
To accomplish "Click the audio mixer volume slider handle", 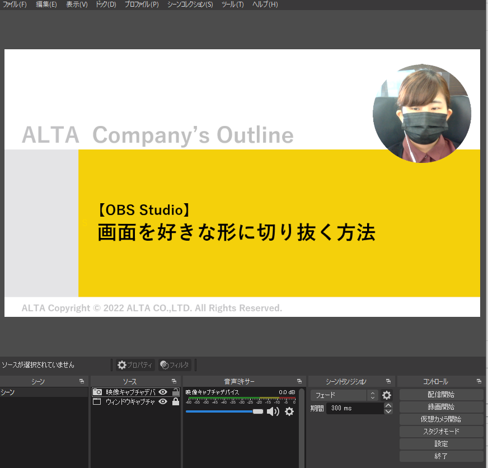I will click(257, 411).
